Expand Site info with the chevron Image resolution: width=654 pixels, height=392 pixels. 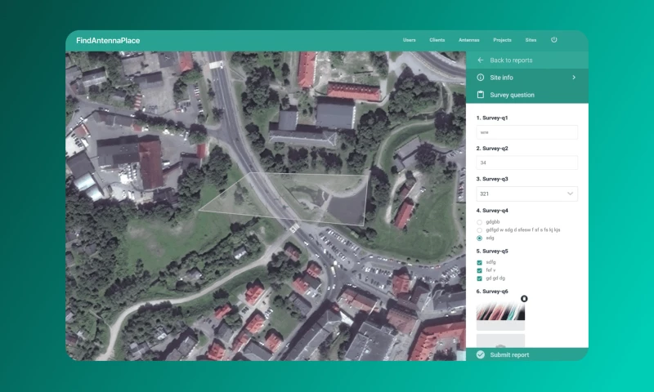[x=574, y=78]
